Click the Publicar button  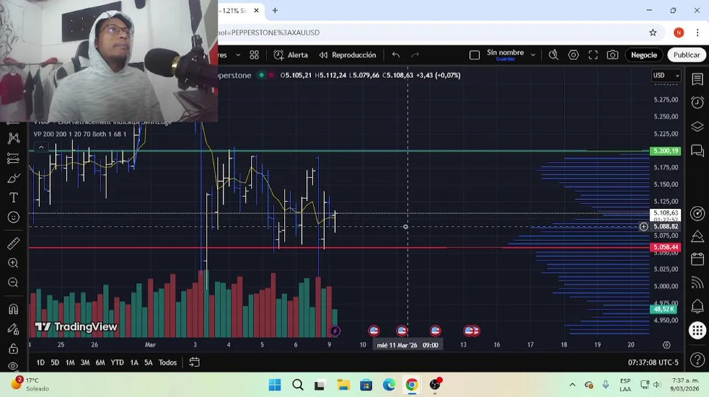pyautogui.click(x=686, y=55)
